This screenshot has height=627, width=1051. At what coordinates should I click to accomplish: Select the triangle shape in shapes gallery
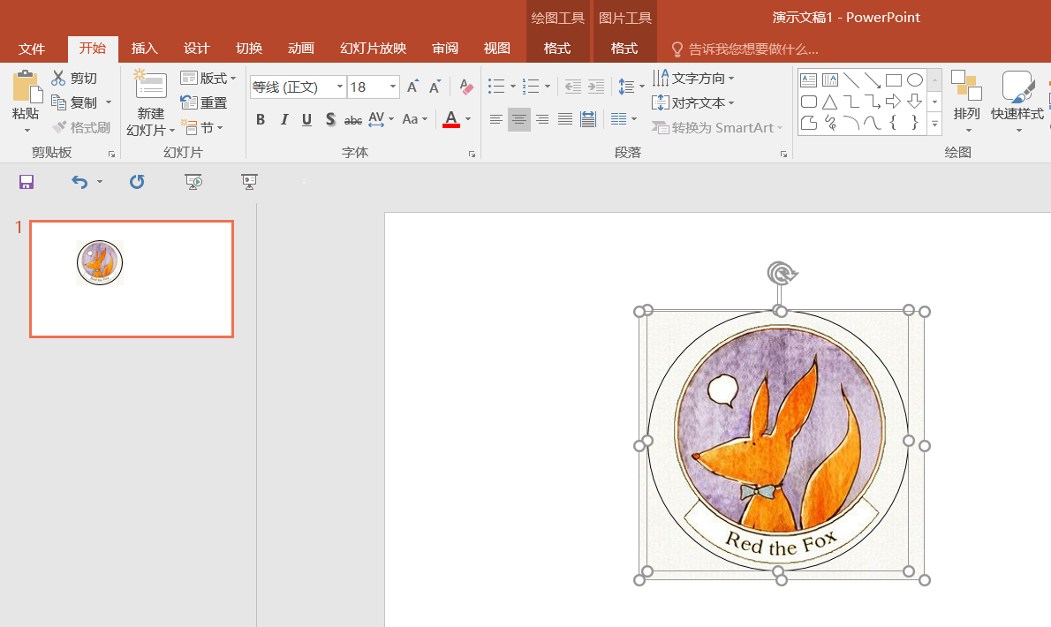[x=830, y=102]
